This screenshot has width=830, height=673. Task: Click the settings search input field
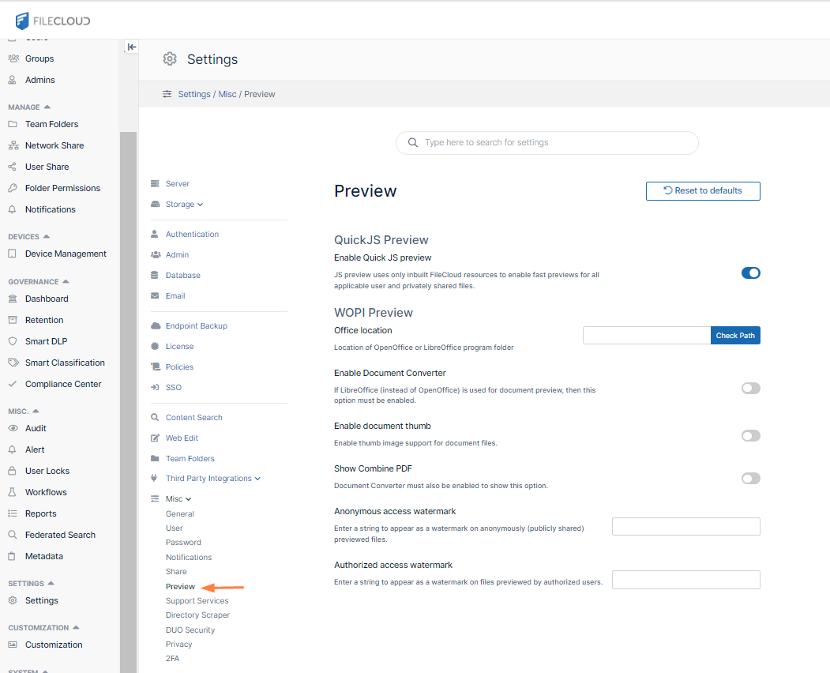click(553, 143)
